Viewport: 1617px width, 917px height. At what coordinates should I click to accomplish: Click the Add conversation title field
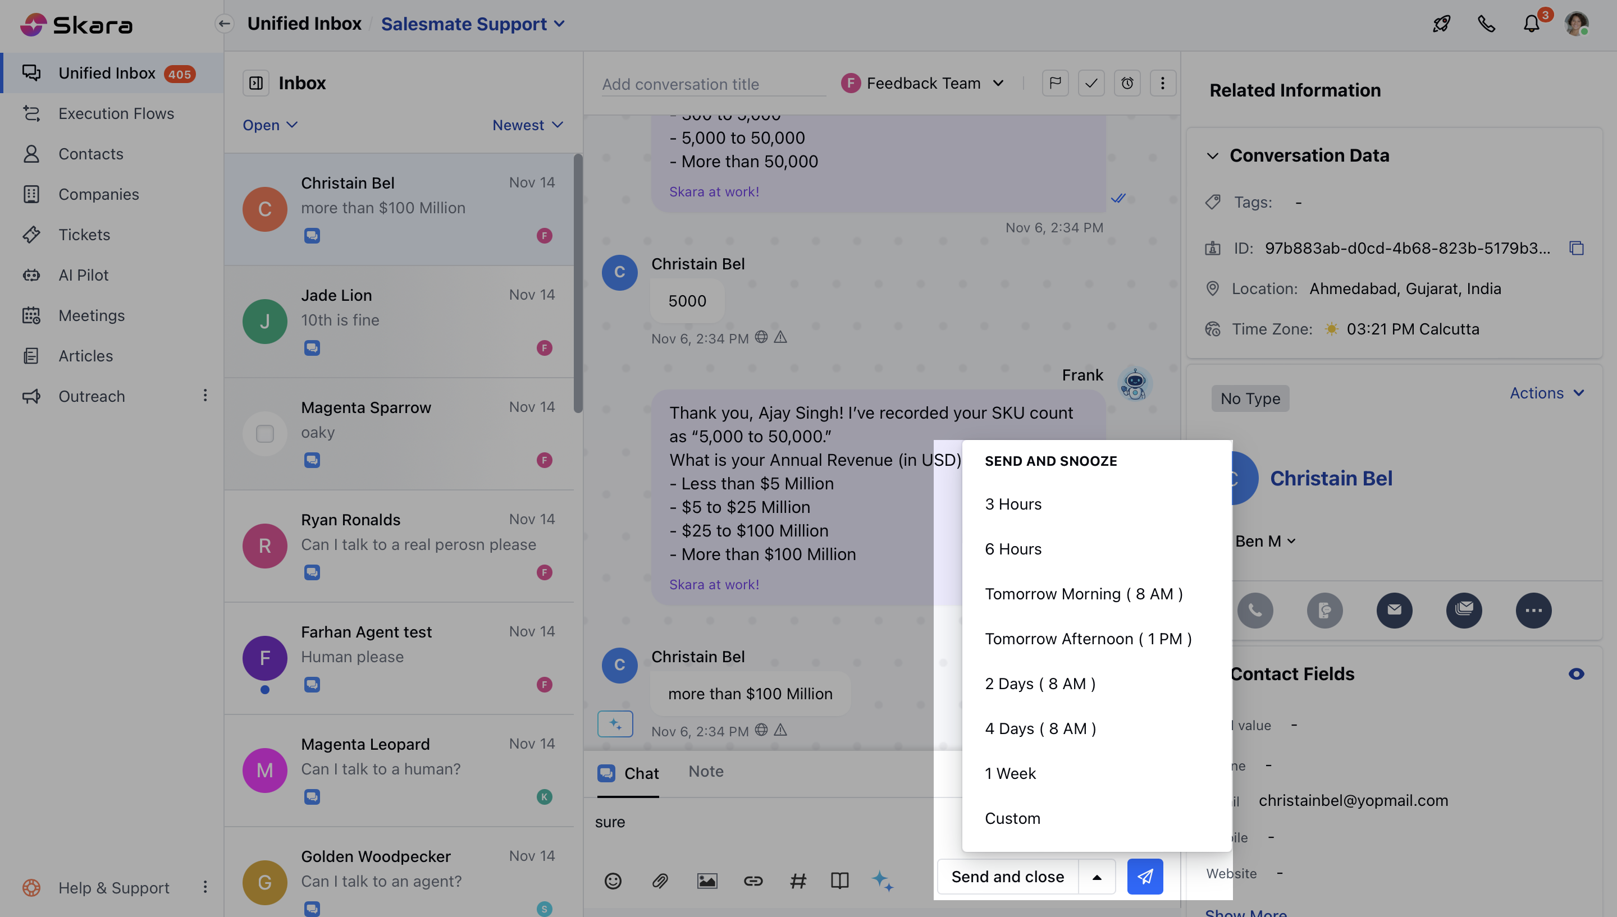click(x=712, y=84)
